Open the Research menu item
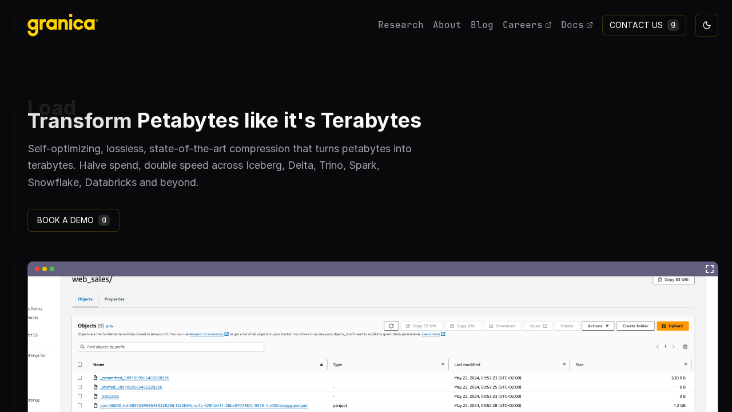 click(400, 25)
